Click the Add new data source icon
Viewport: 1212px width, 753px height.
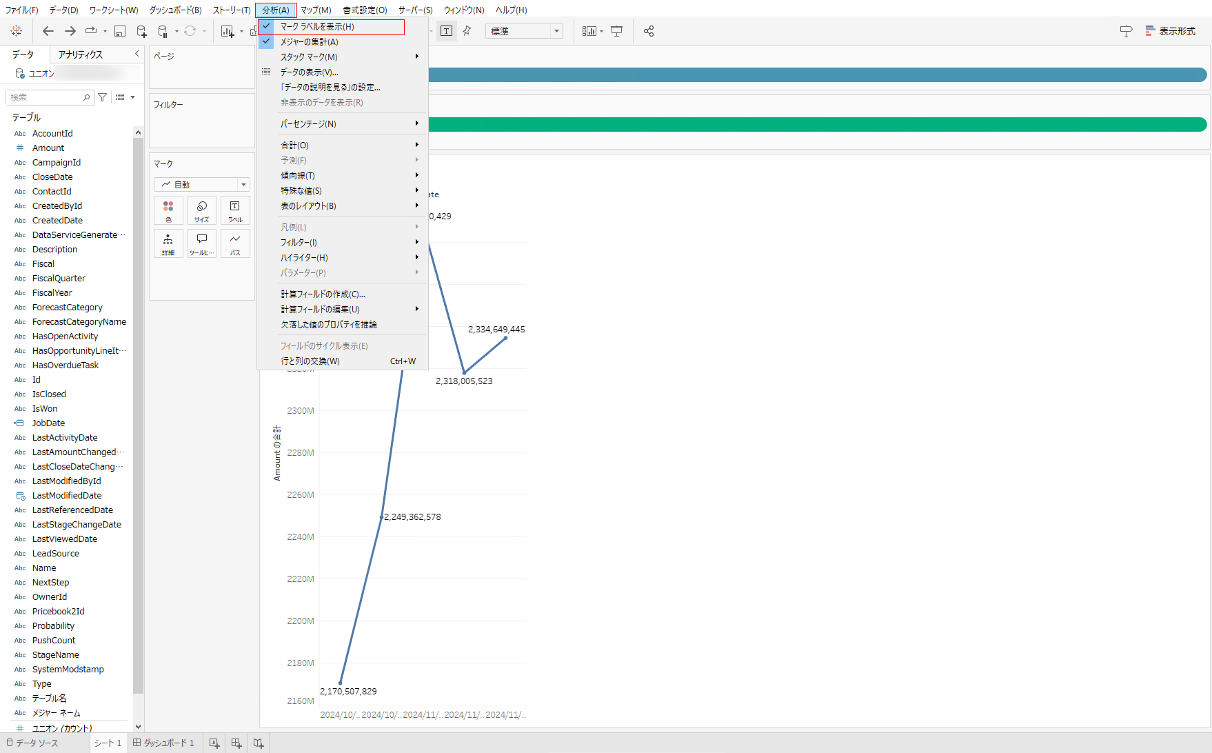pos(141,31)
